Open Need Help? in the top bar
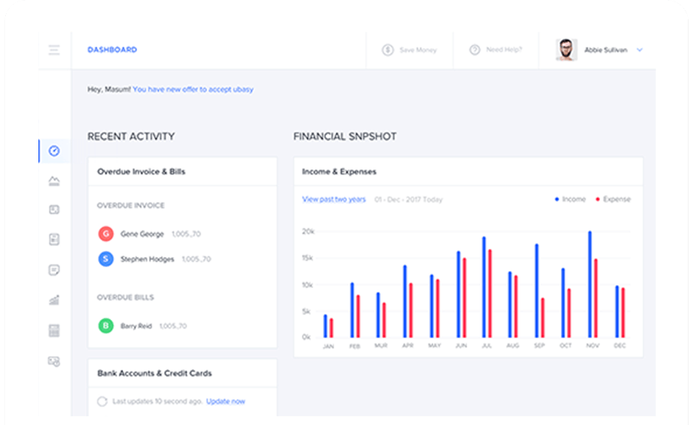The width and height of the screenshot is (693, 425). (x=496, y=50)
